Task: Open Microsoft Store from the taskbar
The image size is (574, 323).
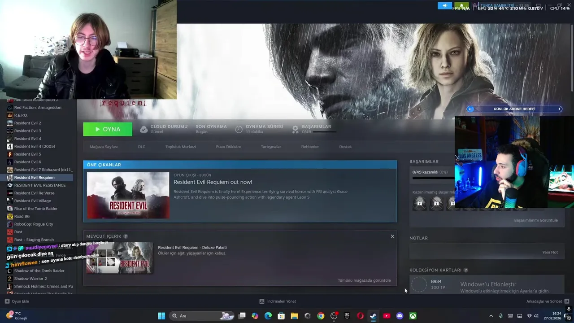Action: point(281,316)
